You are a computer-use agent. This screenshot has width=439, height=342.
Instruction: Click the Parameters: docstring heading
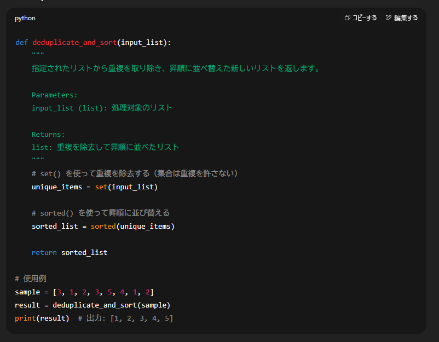point(55,95)
